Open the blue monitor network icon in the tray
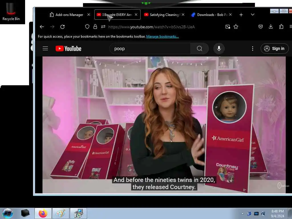Viewport: 292px width, 219px height. tap(256, 214)
